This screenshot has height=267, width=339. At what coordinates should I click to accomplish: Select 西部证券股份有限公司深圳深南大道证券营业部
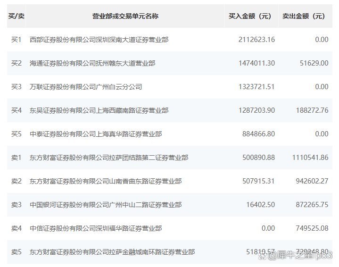[99, 40]
